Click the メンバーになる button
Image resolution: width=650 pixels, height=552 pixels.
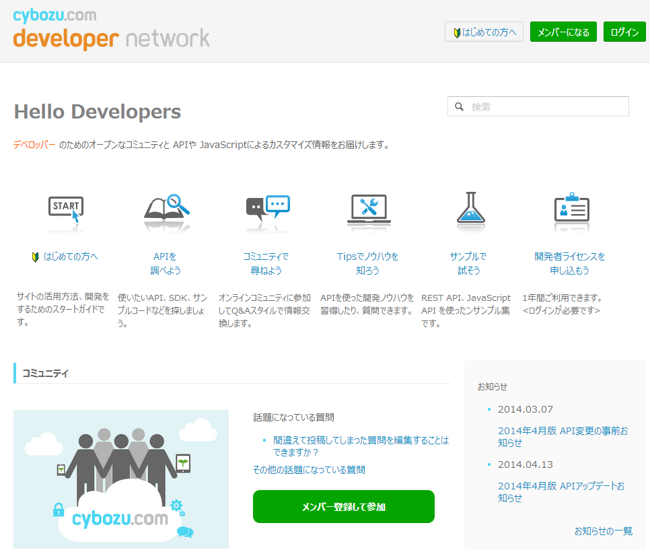(x=563, y=32)
